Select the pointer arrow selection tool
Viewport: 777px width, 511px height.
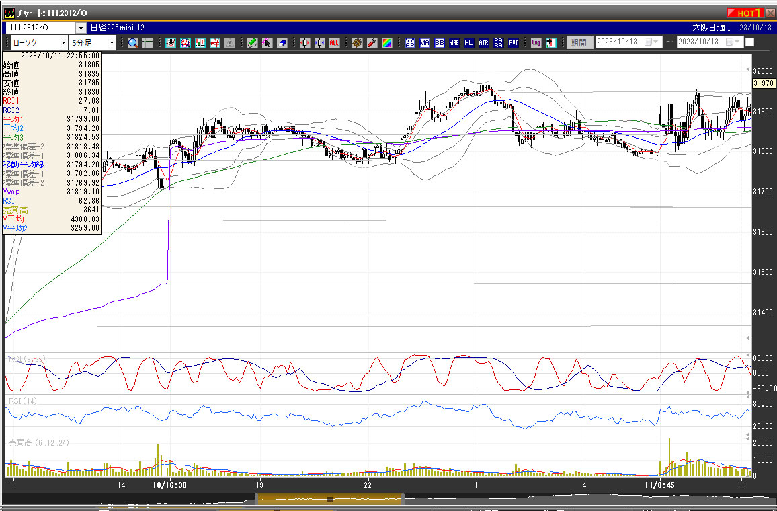click(x=267, y=43)
